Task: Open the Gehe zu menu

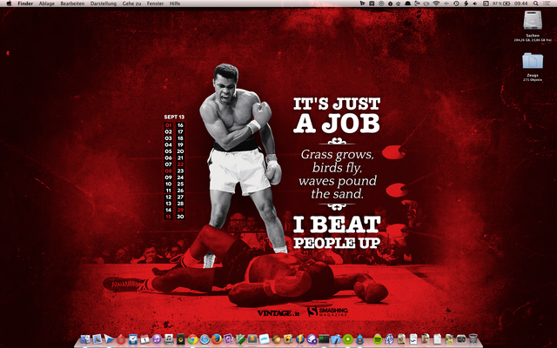Action: point(131,3)
